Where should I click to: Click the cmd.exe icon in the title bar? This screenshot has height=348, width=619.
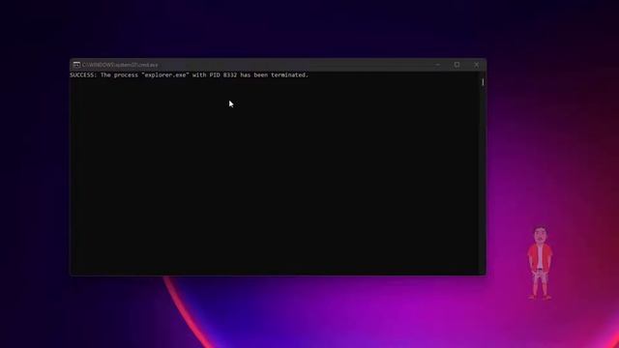[x=76, y=65]
